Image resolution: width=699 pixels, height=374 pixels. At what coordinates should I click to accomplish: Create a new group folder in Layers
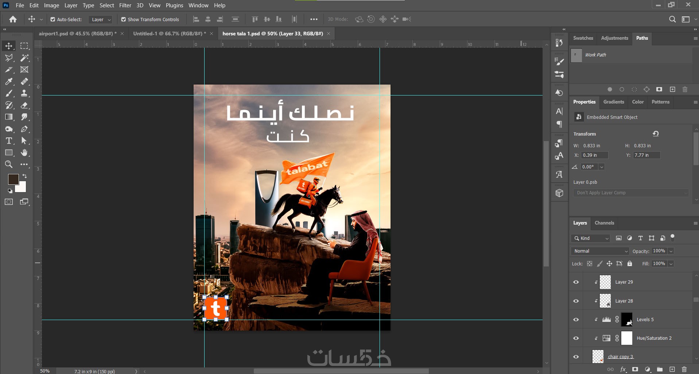click(x=660, y=369)
